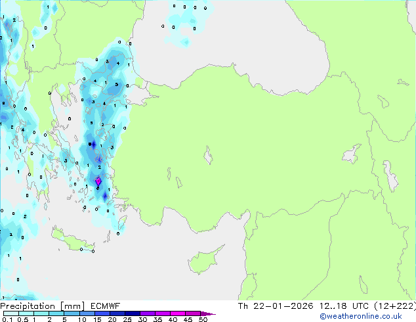Click the legend value "0.5"
The height and width of the screenshot is (322, 416).
click(23, 319)
